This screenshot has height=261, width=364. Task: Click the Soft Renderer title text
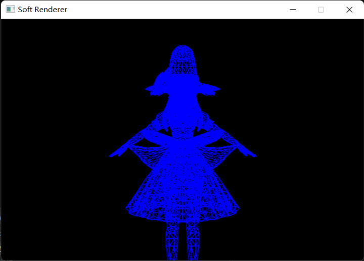[x=42, y=10]
